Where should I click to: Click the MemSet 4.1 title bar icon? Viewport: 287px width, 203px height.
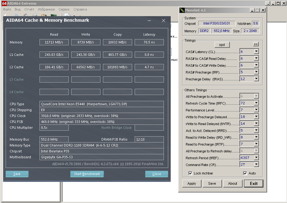point(182,10)
